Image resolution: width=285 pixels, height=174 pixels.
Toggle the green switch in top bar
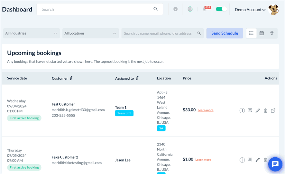click(x=221, y=9)
